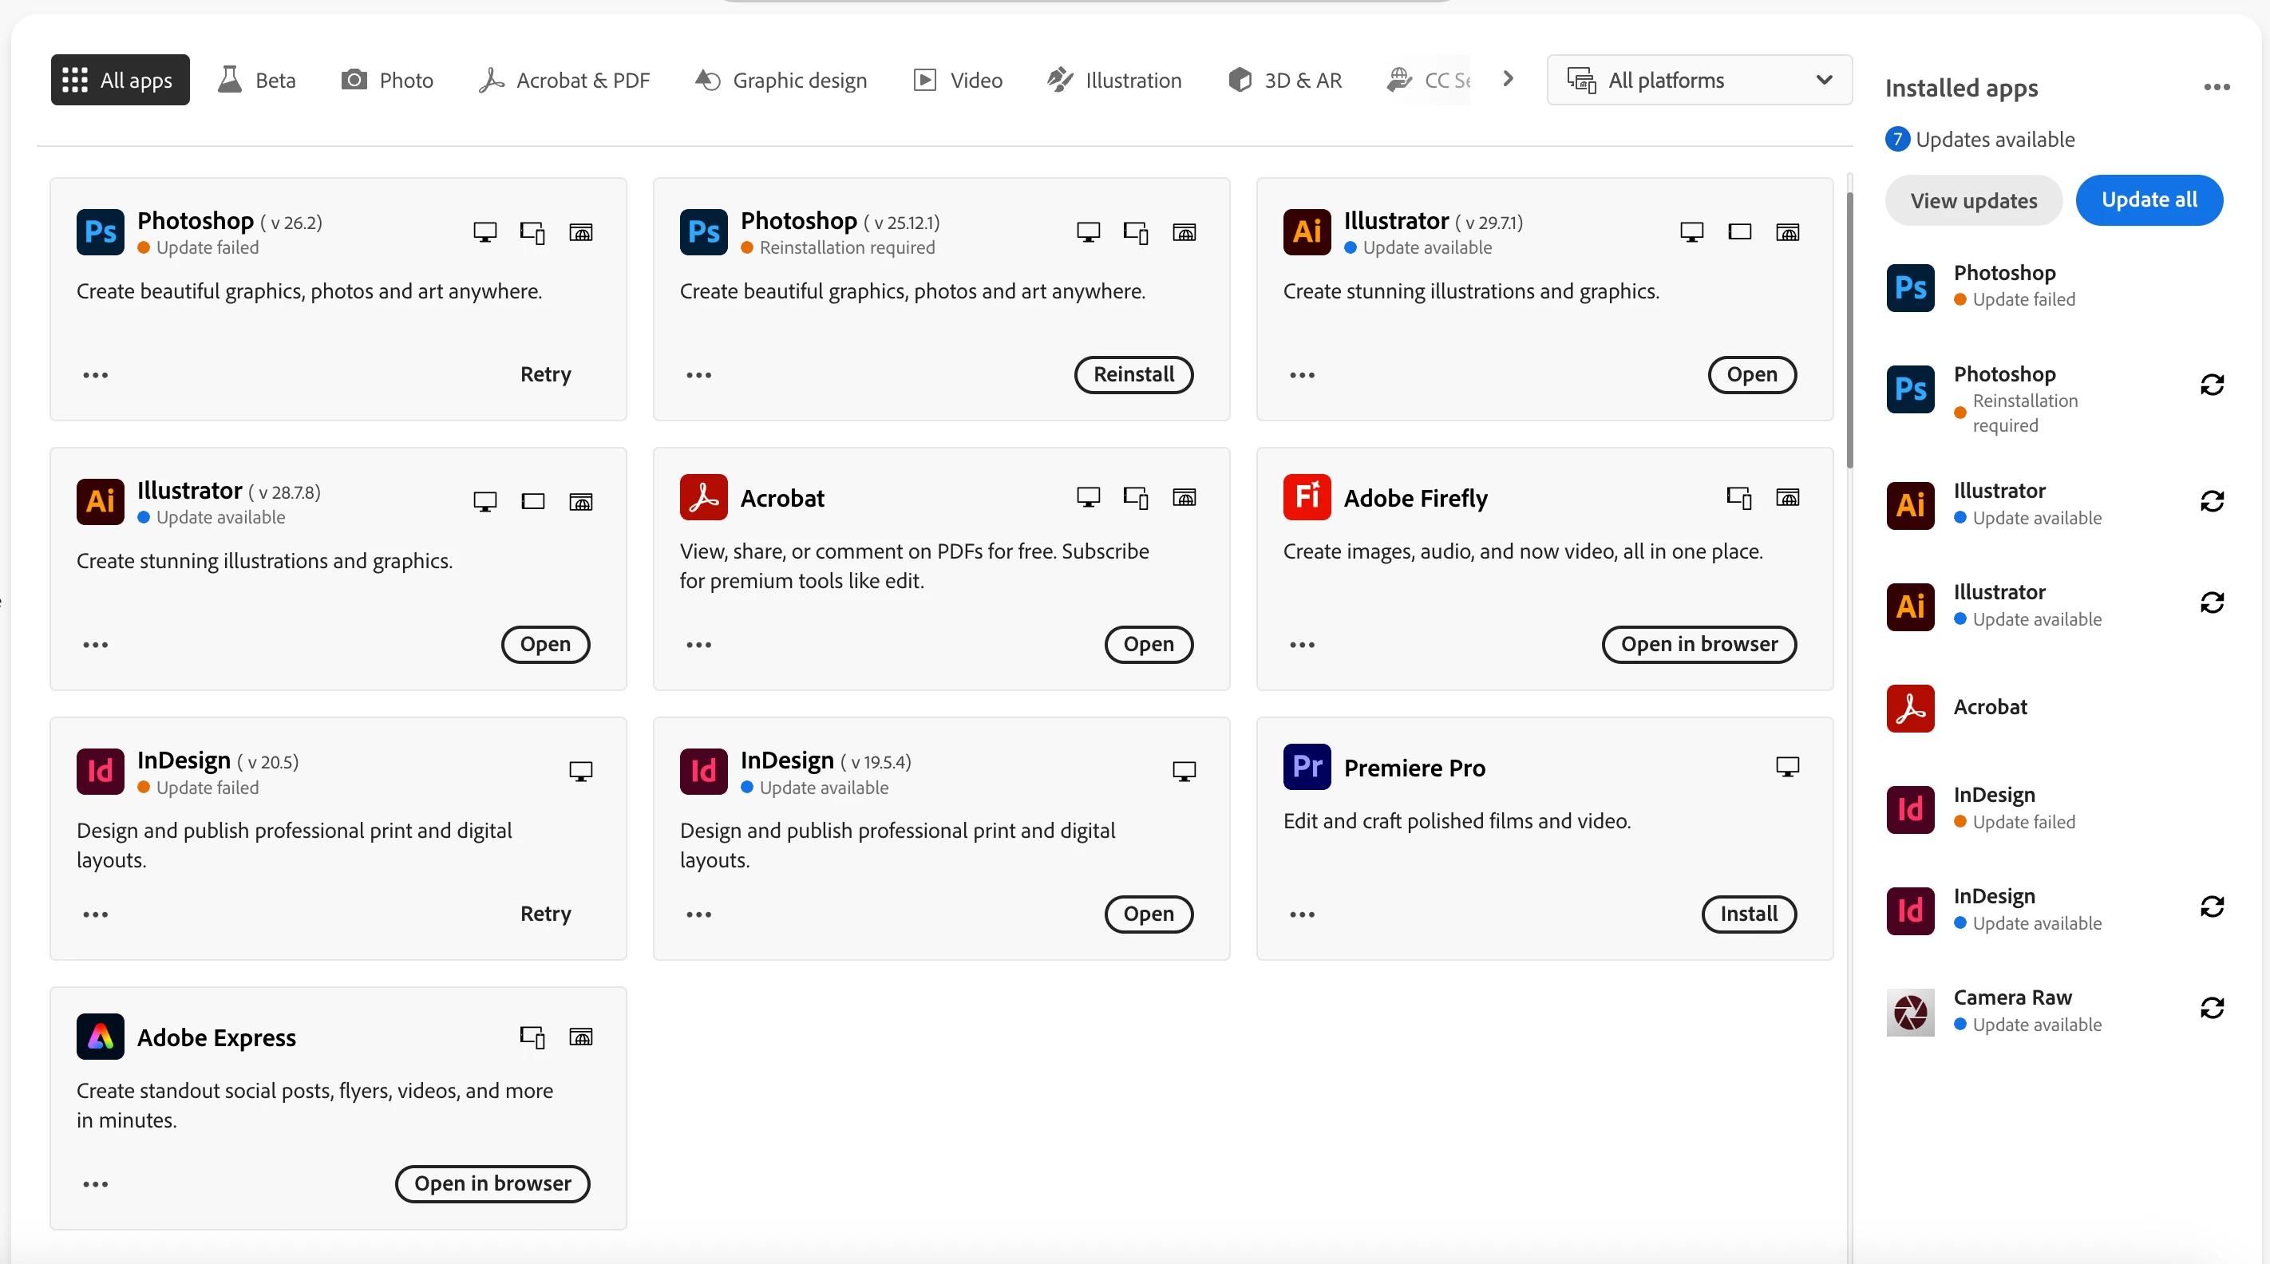The height and width of the screenshot is (1264, 2270).
Task: Click the Adobe Firefly app icon
Action: coord(1306,498)
